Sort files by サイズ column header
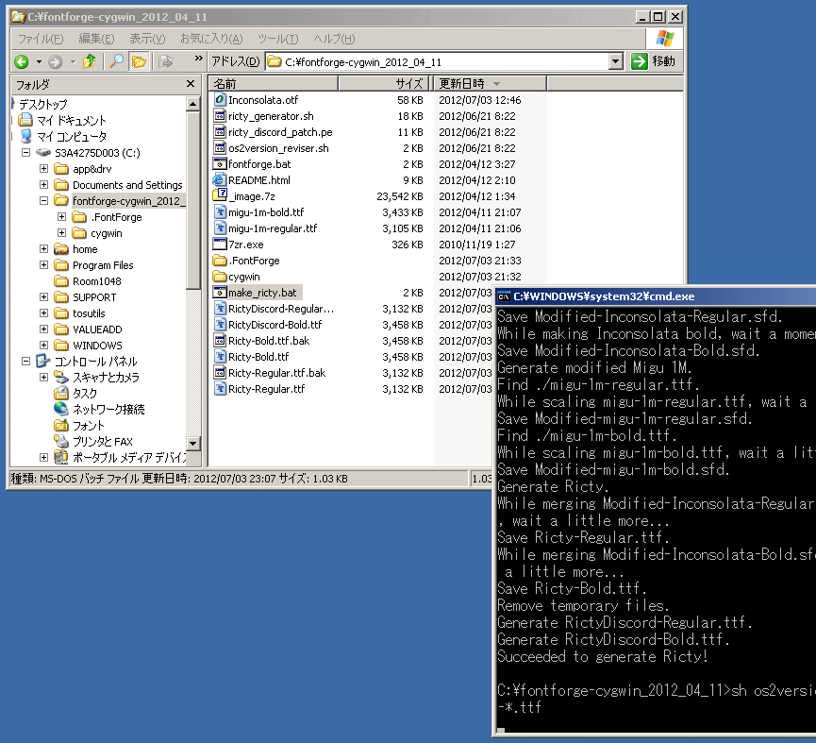This screenshot has width=816, height=743. point(384,83)
